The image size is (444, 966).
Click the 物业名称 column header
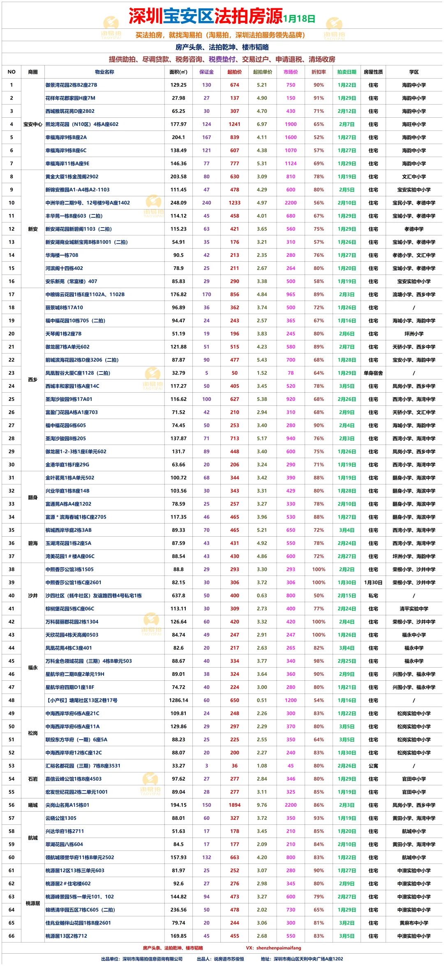[x=104, y=72]
